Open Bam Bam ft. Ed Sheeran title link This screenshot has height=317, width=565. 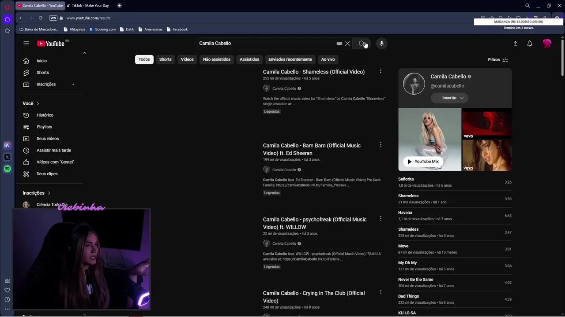pyautogui.click(x=312, y=149)
